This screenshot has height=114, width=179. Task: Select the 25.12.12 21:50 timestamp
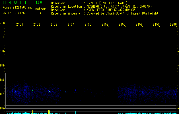(x=15, y=13)
